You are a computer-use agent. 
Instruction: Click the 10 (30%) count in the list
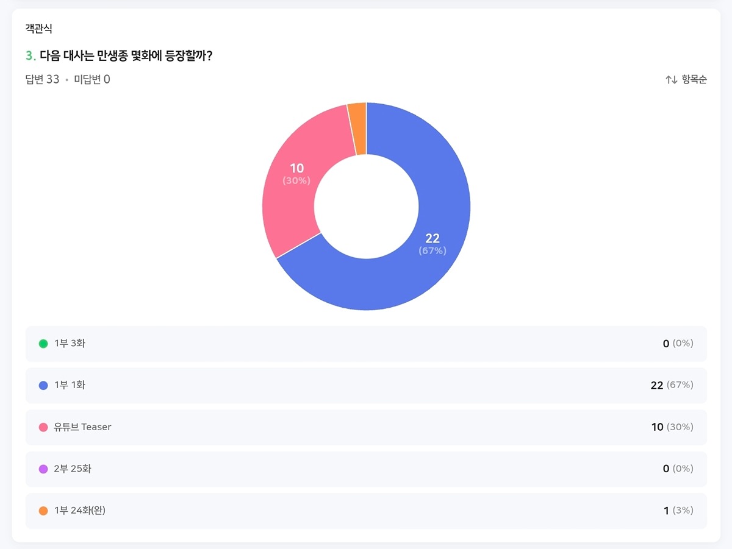tap(672, 427)
